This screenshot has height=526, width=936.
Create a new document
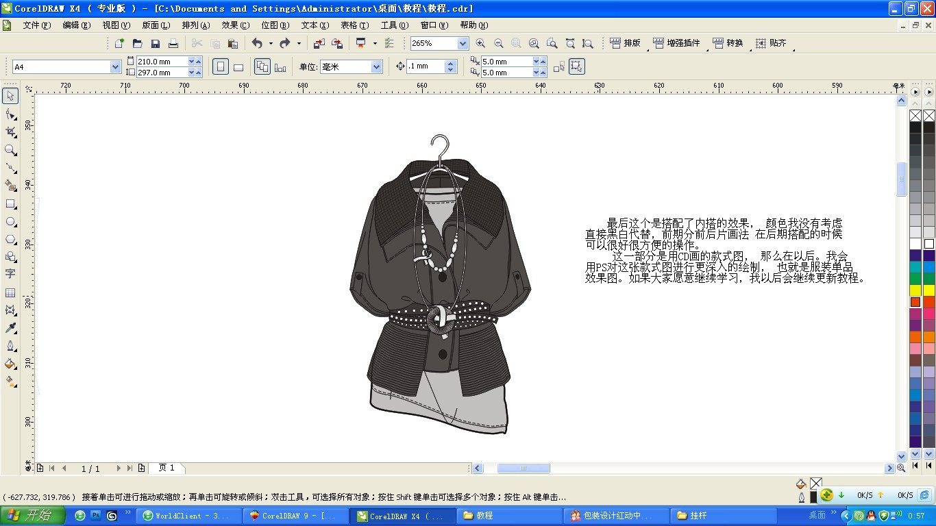click(x=119, y=43)
